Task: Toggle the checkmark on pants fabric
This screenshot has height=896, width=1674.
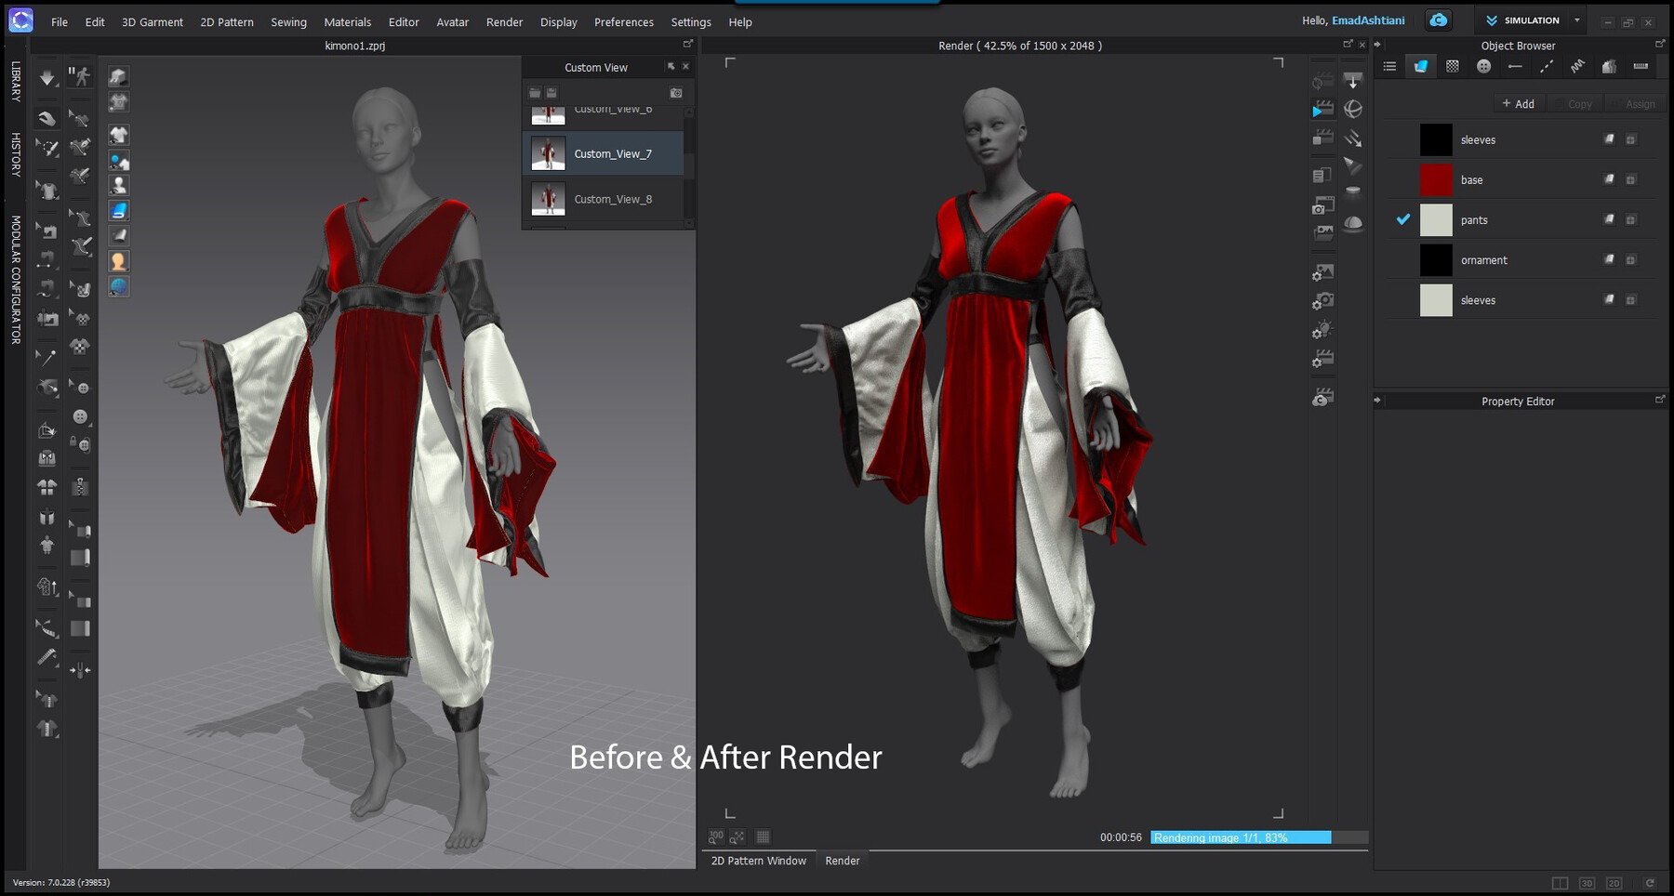Action: pos(1403,219)
